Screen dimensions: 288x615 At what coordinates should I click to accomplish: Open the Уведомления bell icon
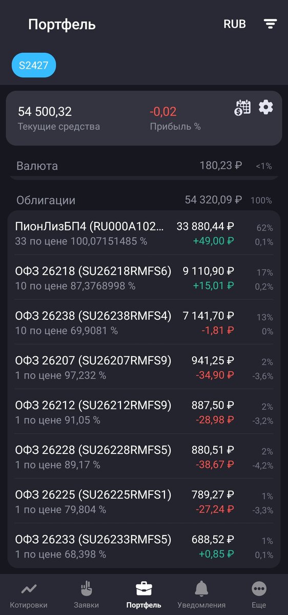pos(201,588)
